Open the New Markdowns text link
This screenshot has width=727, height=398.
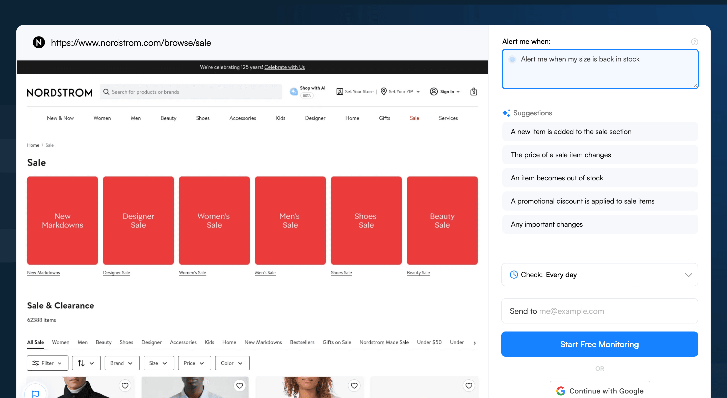pos(43,273)
